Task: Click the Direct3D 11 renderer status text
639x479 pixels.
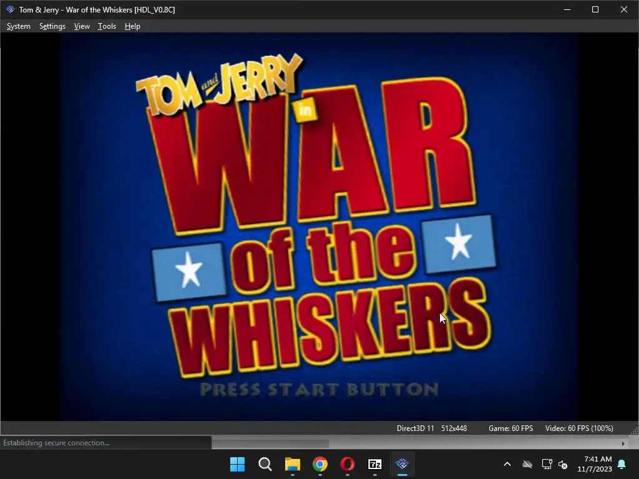Action: 415,428
